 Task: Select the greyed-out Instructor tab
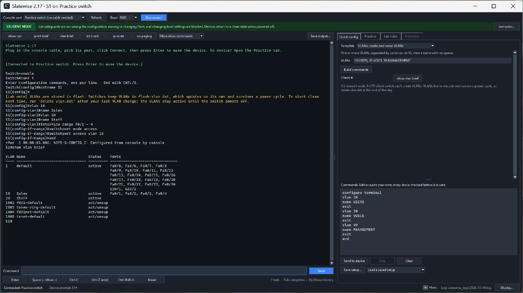pos(412,36)
